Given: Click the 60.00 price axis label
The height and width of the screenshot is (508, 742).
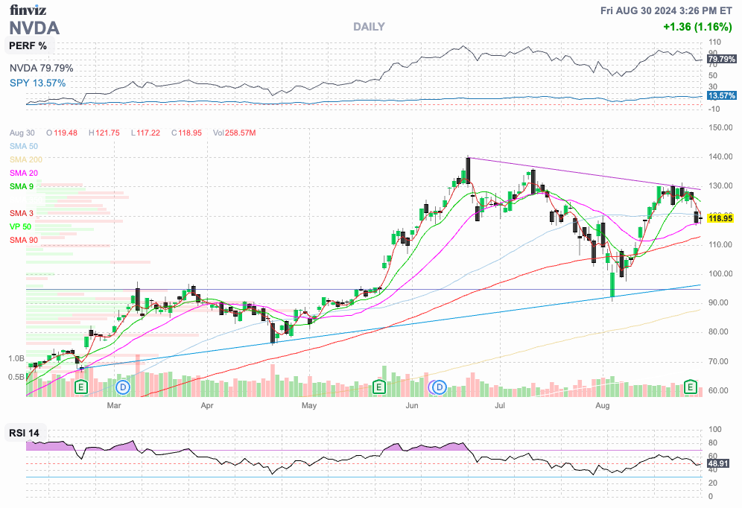Looking at the screenshot, I should [x=718, y=391].
